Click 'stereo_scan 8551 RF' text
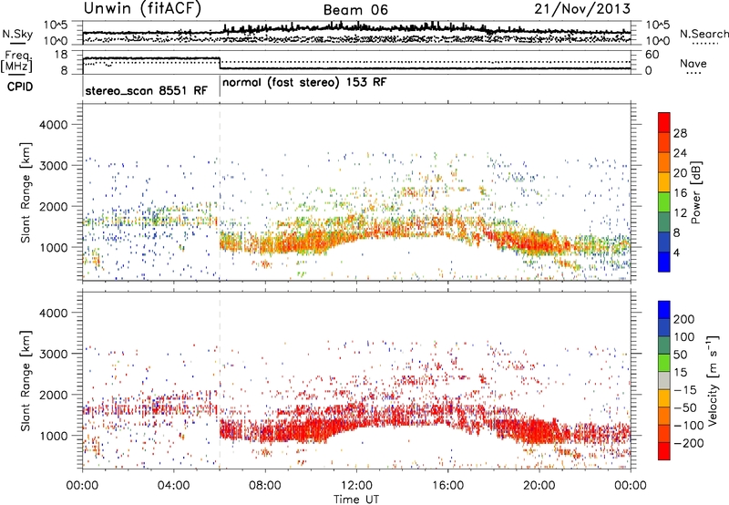The height and width of the screenshot is (505, 729). click(x=147, y=90)
